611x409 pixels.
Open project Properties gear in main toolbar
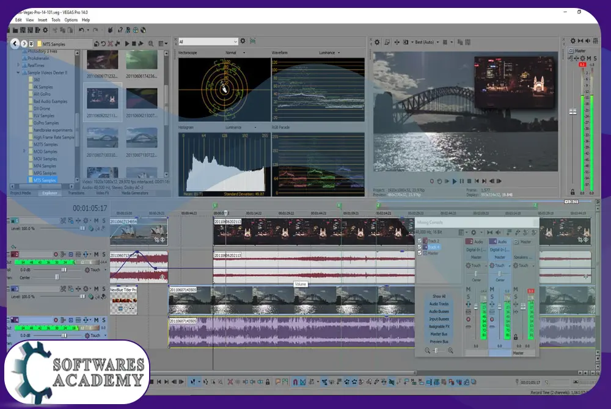click(x=45, y=30)
